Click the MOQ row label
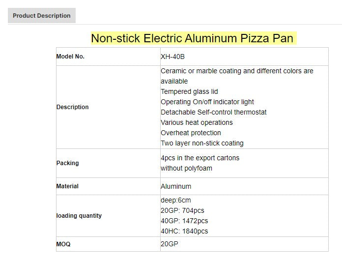Image resolution: width=342 pixels, height=261 pixels. (63, 244)
